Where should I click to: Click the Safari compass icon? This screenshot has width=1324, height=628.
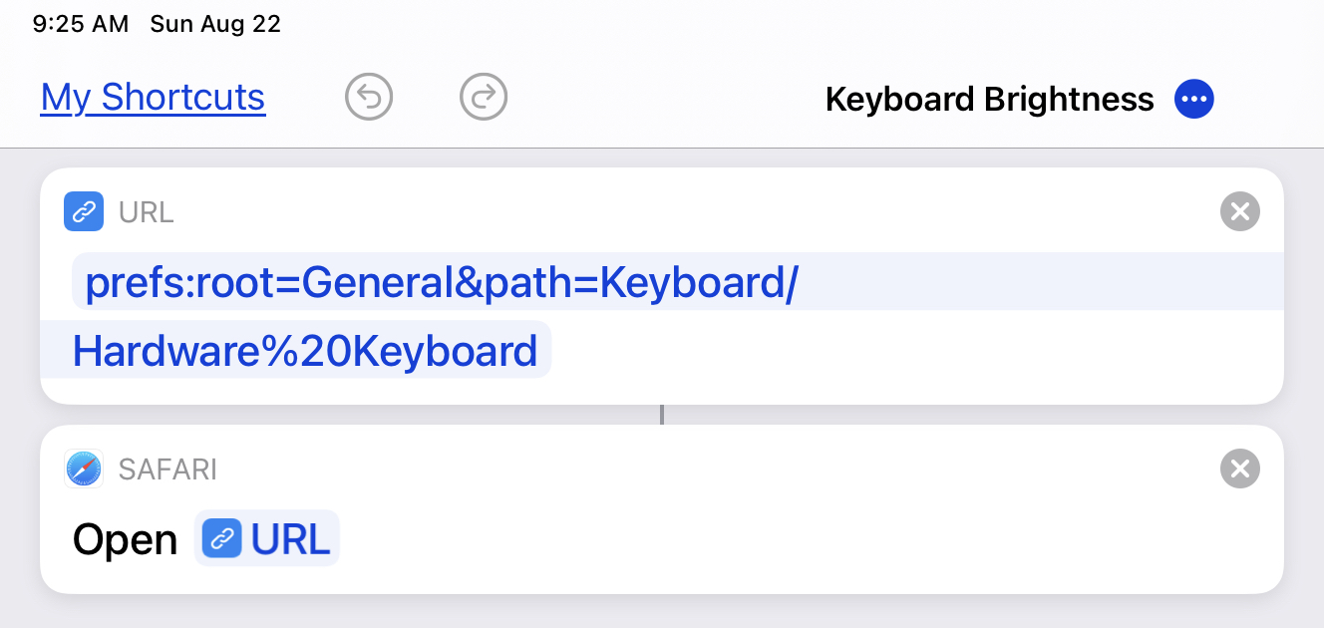[84, 469]
